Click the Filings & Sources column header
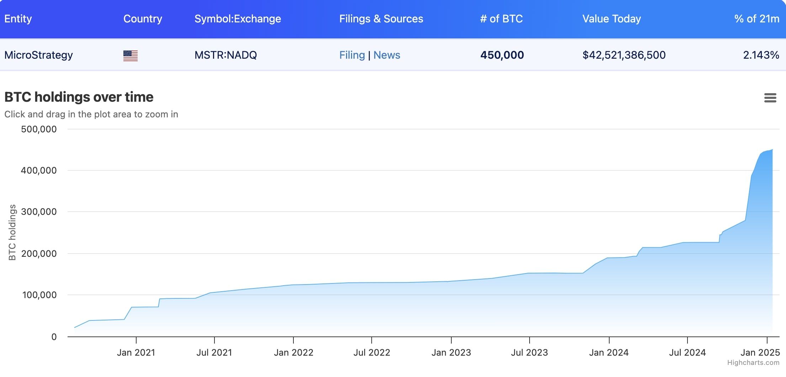 [381, 18]
